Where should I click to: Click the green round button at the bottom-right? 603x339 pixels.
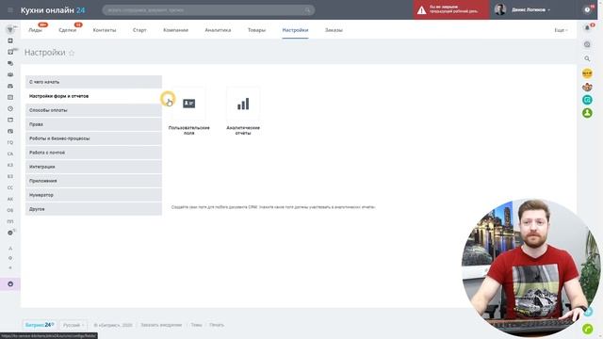tap(587, 329)
